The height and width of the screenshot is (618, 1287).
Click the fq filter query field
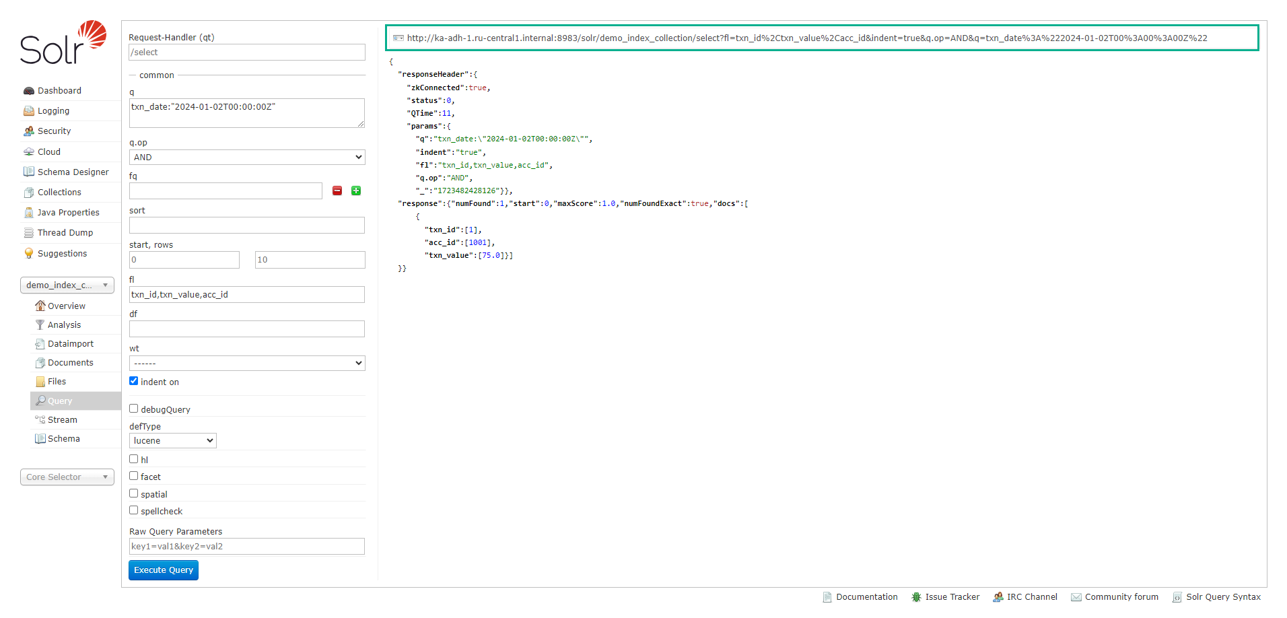[x=225, y=191]
